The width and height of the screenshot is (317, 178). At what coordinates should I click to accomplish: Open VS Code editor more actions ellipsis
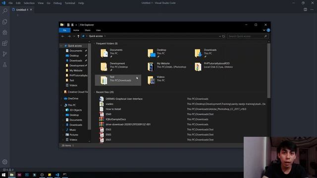[x=312, y=9]
